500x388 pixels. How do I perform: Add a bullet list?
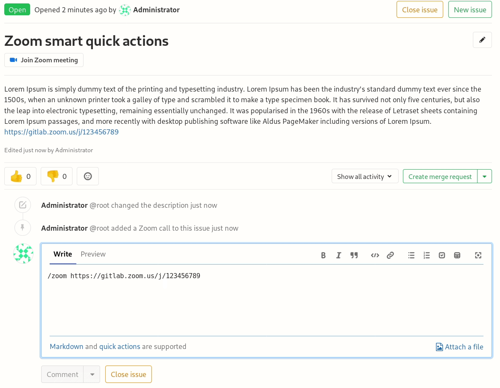(x=411, y=255)
